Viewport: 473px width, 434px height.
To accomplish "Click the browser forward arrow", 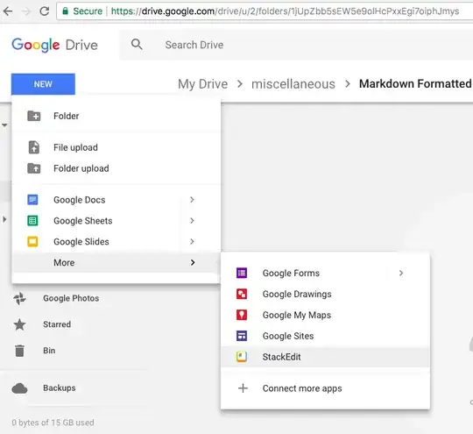I will (x=26, y=11).
